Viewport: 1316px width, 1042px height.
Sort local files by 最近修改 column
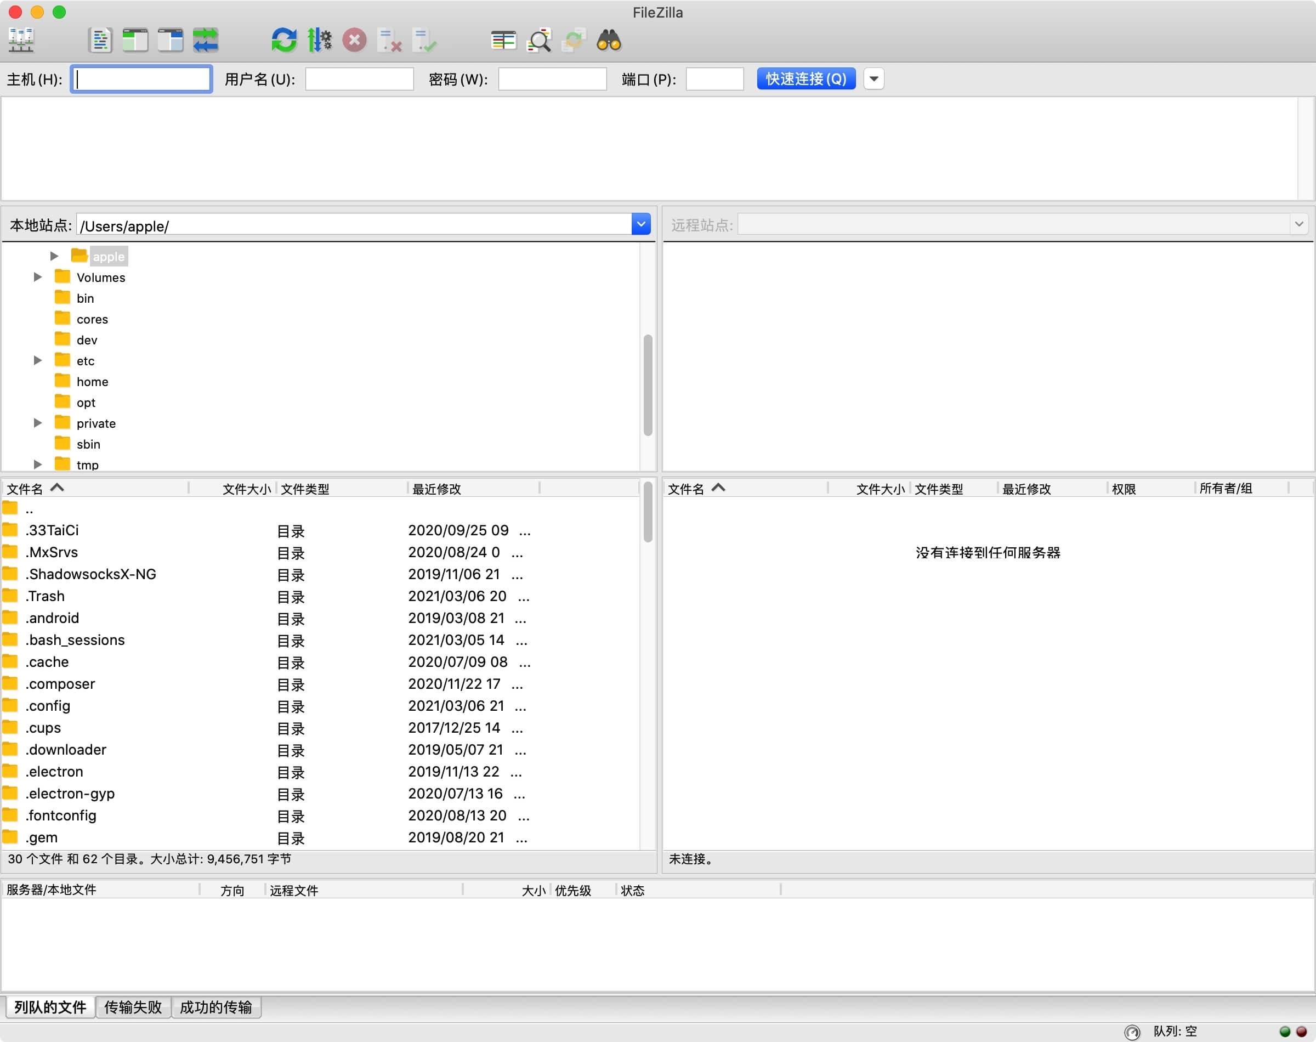coord(474,489)
